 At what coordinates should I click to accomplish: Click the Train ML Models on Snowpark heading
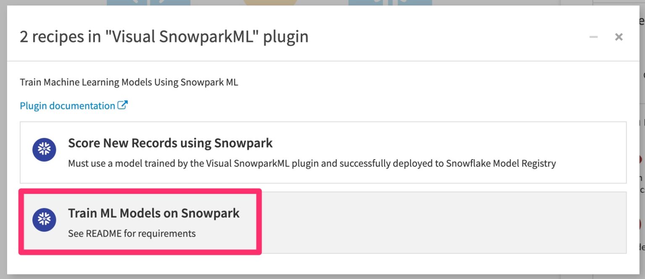pos(154,213)
